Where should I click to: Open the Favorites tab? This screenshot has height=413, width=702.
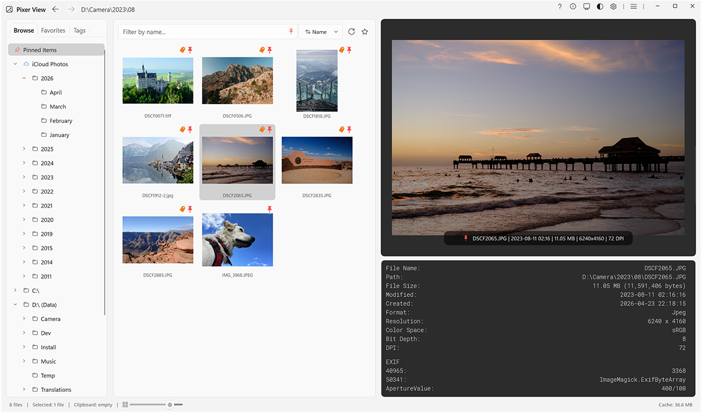point(53,30)
